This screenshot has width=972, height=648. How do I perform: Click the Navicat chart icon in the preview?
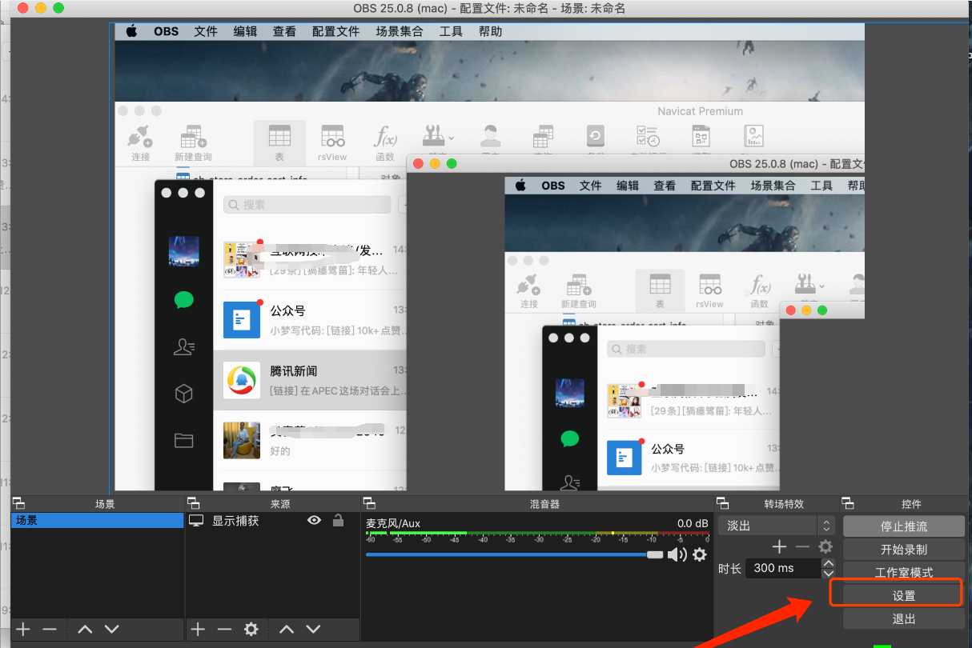(753, 135)
